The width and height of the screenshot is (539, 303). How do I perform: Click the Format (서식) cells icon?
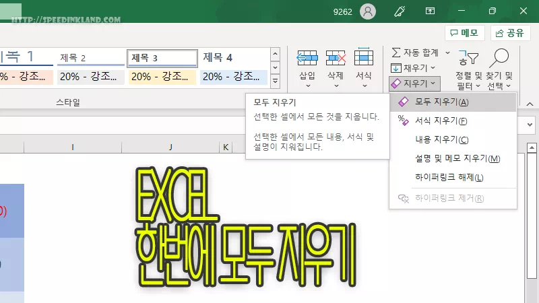point(364,59)
